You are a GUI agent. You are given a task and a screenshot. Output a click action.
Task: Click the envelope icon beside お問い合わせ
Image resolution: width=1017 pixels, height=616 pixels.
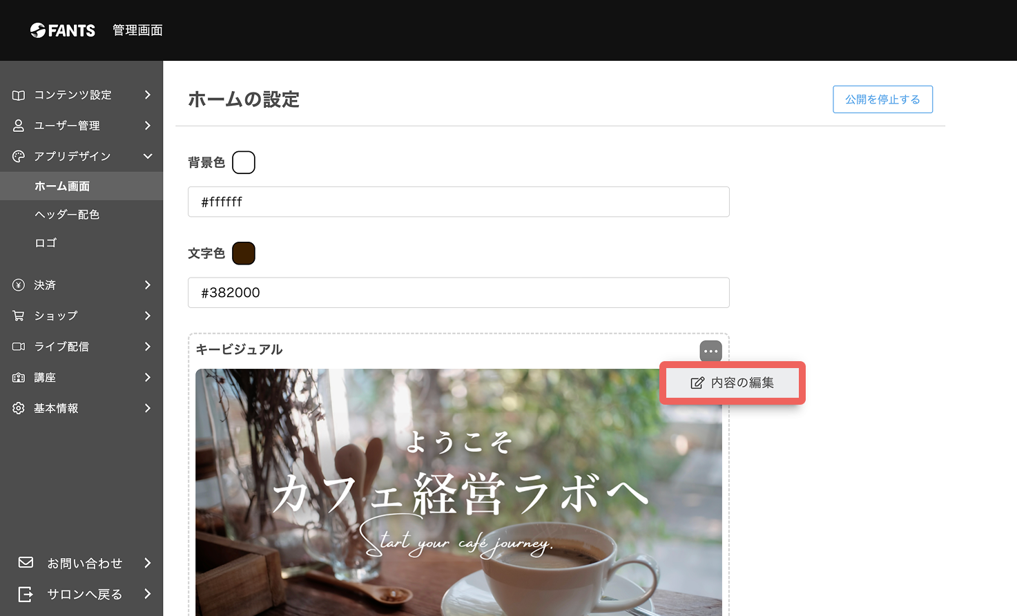coord(26,562)
